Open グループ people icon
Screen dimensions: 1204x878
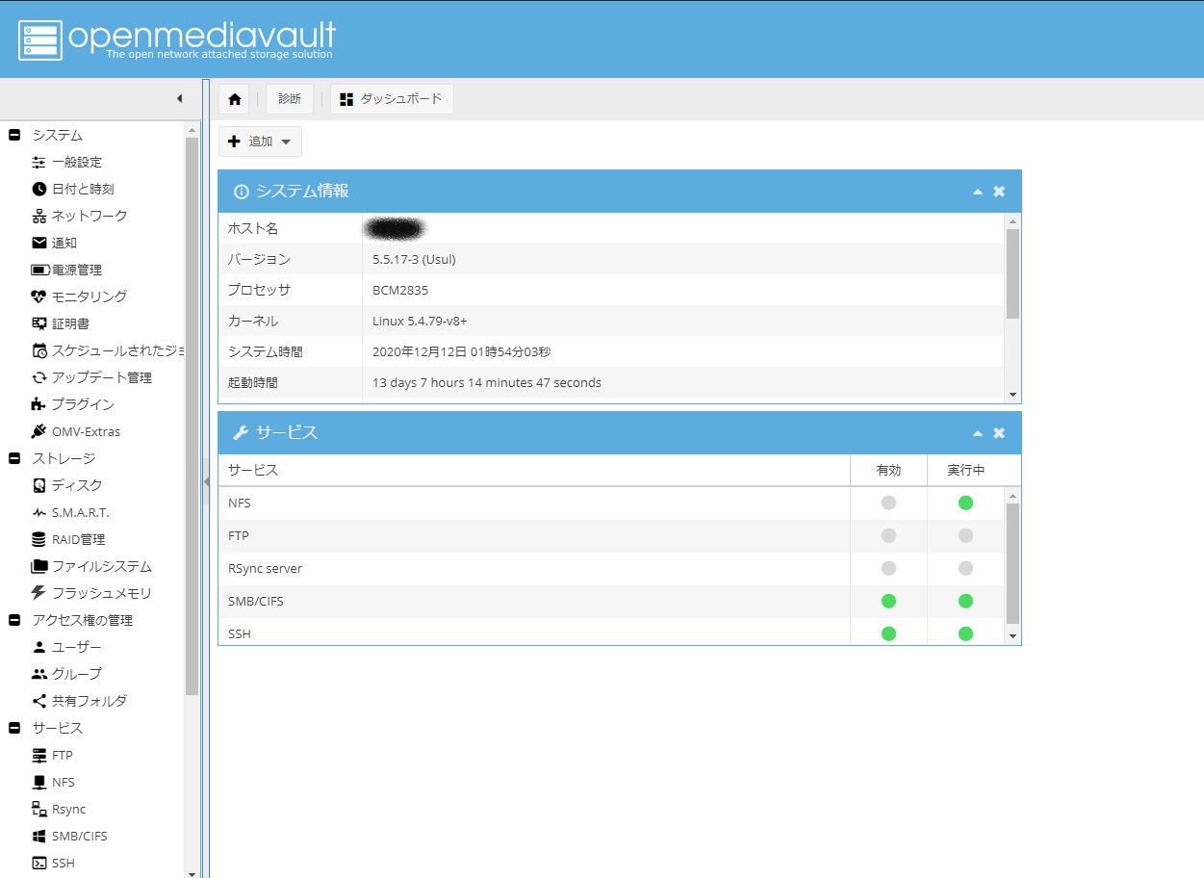coord(39,674)
